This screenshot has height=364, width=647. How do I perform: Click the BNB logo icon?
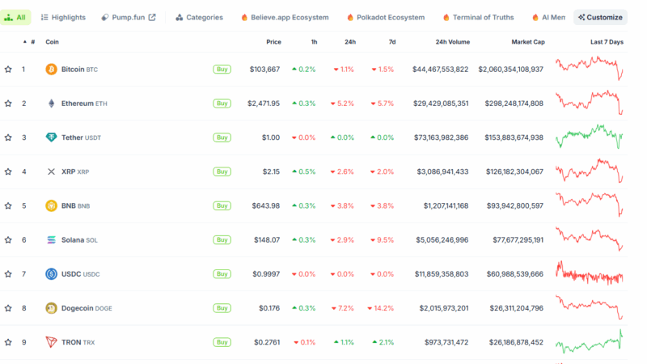pos(51,205)
